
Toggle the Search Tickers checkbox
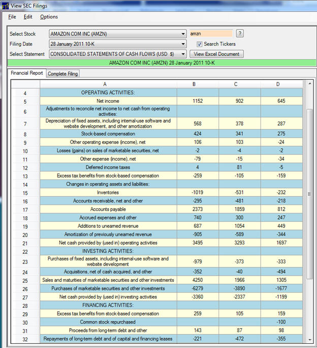coord(199,44)
